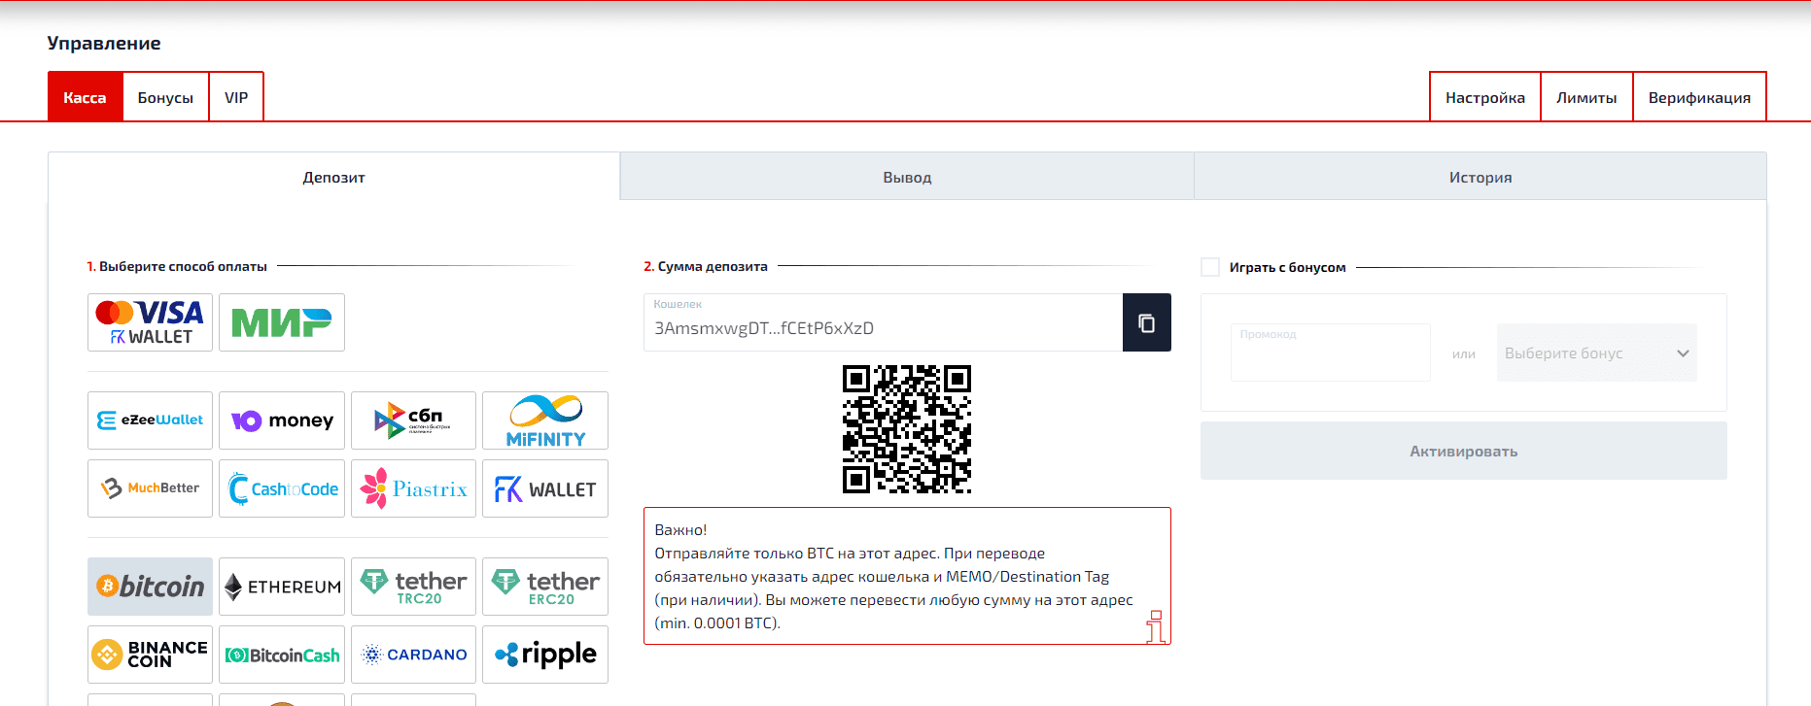Select Tether TRC20 deposit method

pyautogui.click(x=413, y=587)
